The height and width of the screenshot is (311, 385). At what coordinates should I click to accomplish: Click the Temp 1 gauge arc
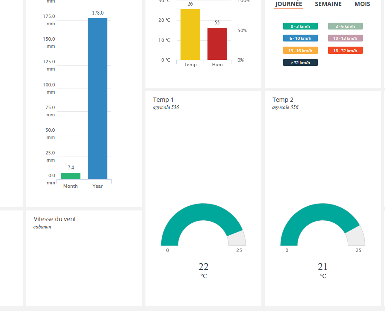[x=192, y=213]
